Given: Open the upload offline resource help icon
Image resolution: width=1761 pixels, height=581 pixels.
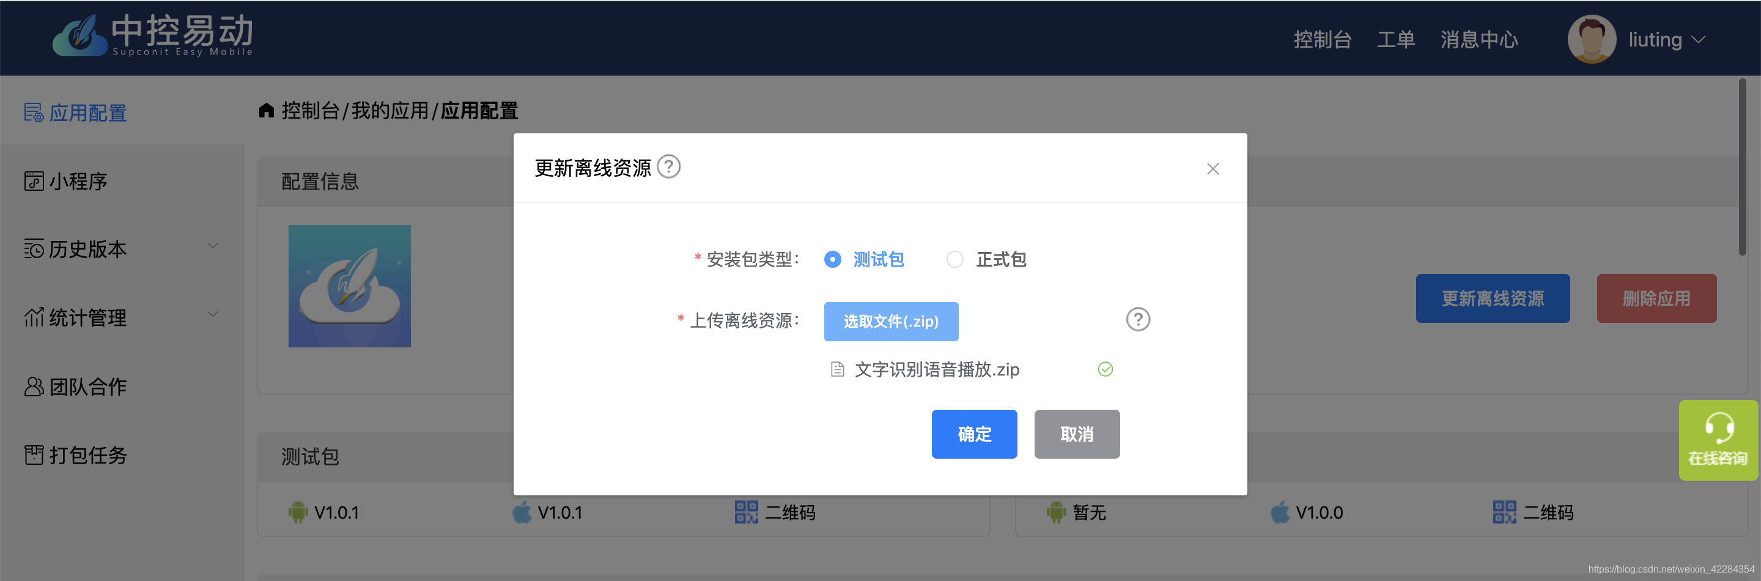Looking at the screenshot, I should (1137, 319).
